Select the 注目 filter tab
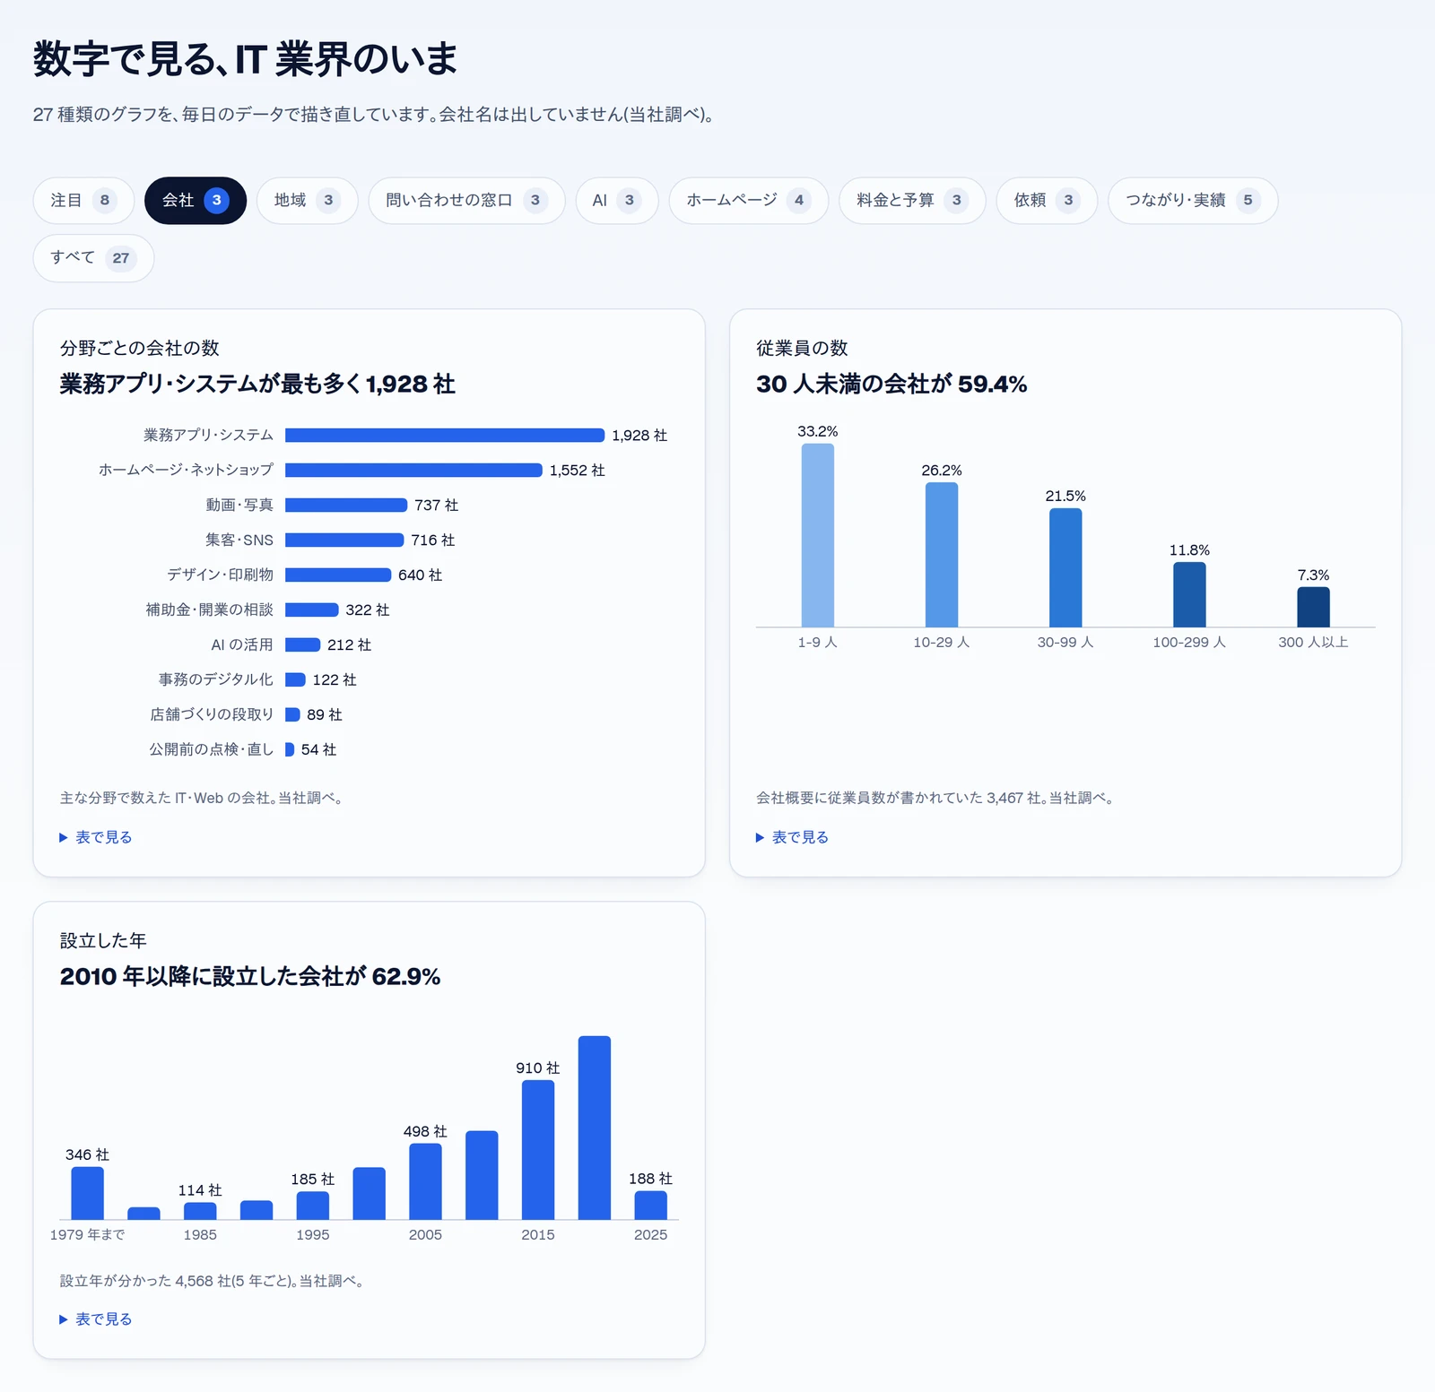1435x1392 pixels. [83, 201]
